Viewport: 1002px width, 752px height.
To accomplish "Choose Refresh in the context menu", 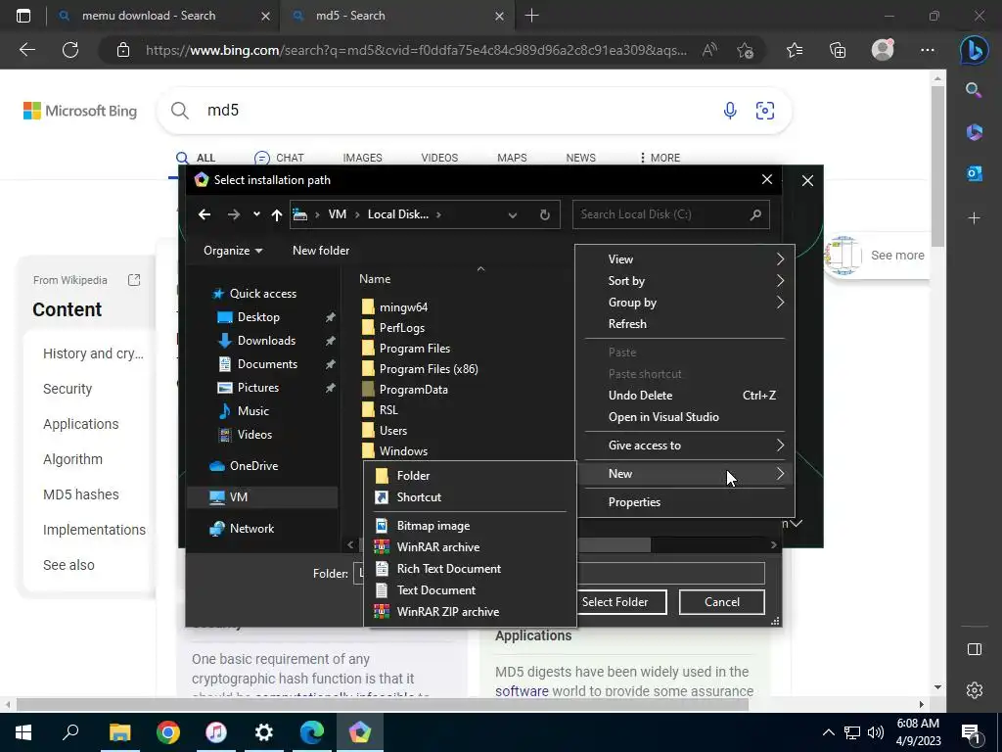I will (x=684, y=324).
